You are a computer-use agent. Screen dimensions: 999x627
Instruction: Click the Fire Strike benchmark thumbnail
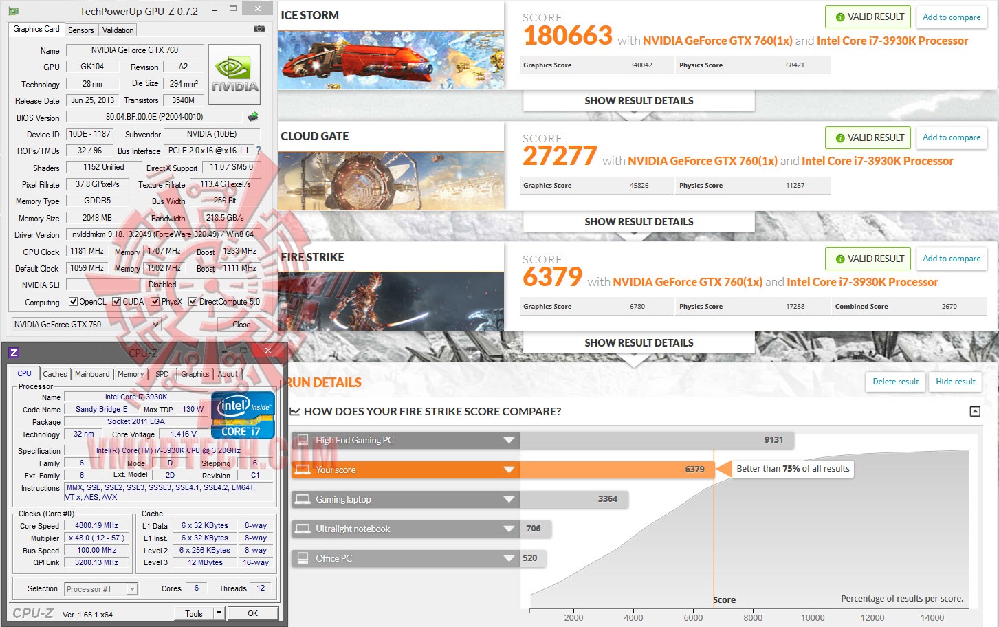click(x=391, y=301)
